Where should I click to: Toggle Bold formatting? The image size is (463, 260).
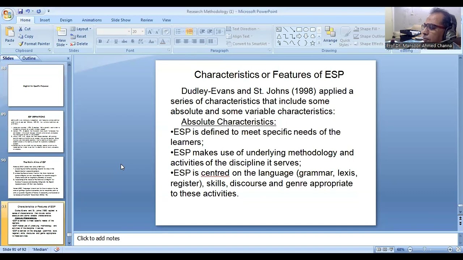pyautogui.click(x=100, y=42)
